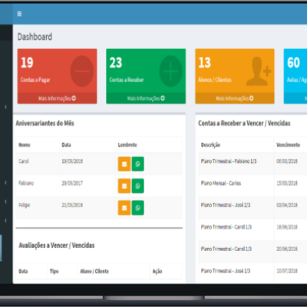Send WhatsApp reminder to Carol
Image resolution: width=307 pixels, height=307 pixels.
(138, 163)
